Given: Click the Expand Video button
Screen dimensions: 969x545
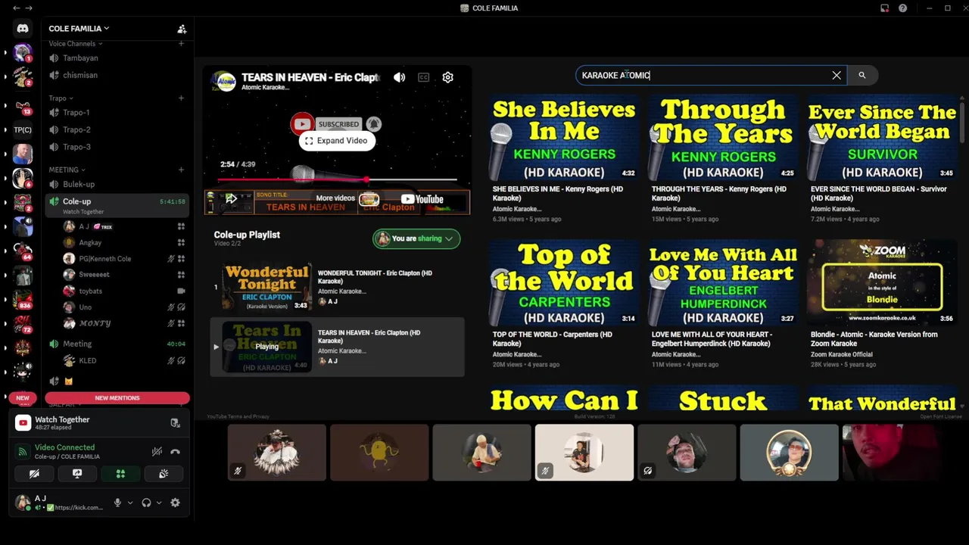Looking at the screenshot, I should (x=336, y=141).
